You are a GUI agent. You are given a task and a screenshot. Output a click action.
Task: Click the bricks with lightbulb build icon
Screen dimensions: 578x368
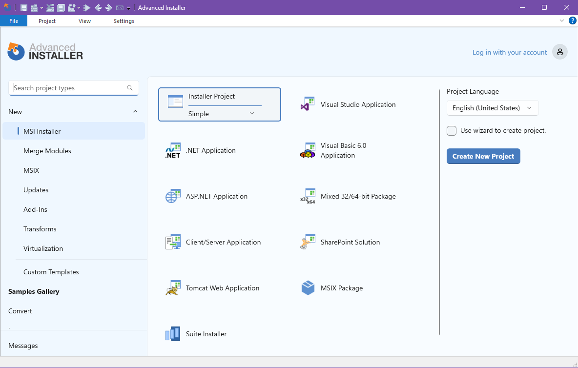(72, 8)
